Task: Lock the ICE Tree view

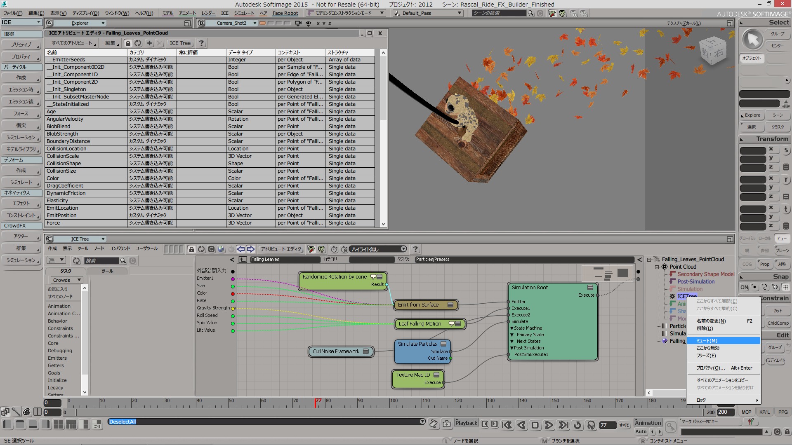Action: pos(191,249)
